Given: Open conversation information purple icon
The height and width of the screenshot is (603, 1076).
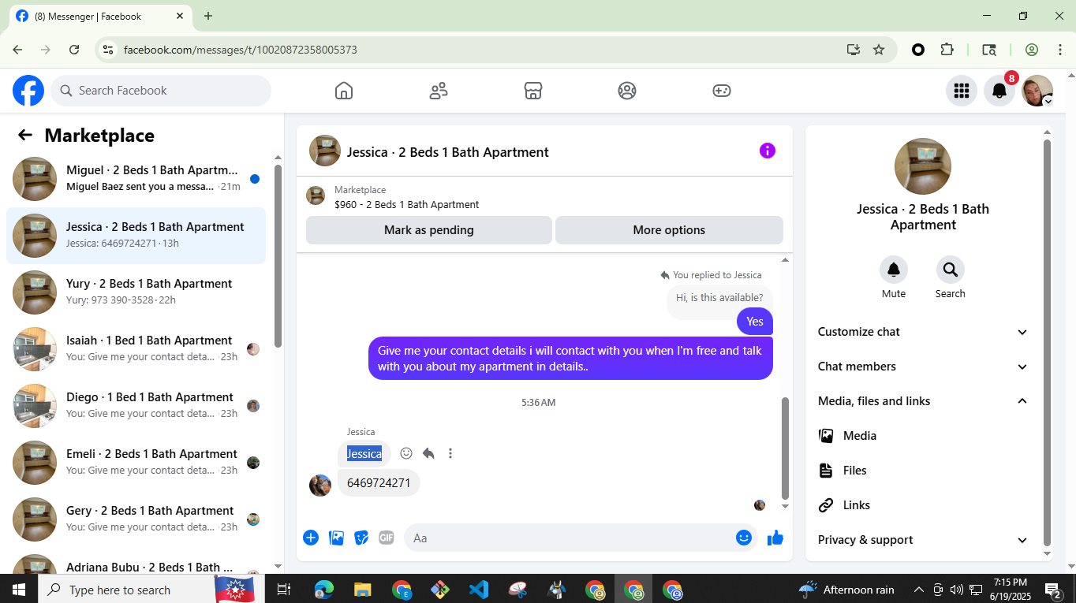Looking at the screenshot, I should [768, 151].
